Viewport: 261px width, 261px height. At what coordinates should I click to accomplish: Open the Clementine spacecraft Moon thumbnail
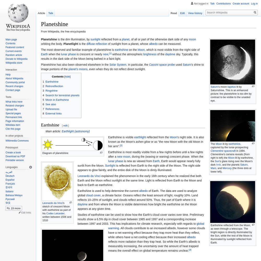pos(232,126)
